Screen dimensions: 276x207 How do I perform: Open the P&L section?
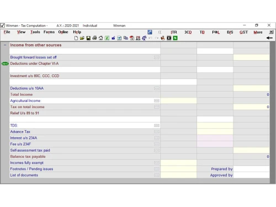coord(216,32)
